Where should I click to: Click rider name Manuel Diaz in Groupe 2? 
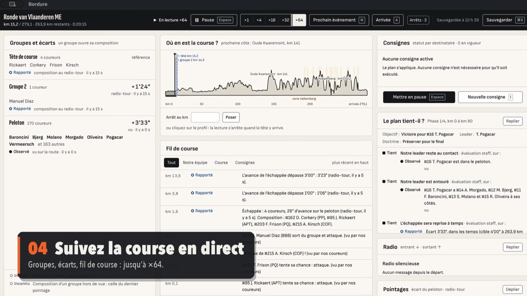[21, 101]
